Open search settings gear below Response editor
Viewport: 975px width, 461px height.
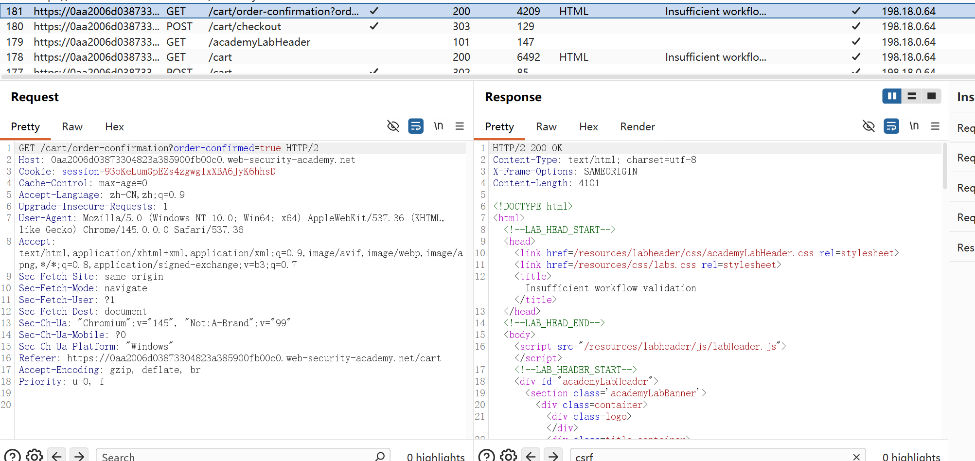[x=508, y=456]
